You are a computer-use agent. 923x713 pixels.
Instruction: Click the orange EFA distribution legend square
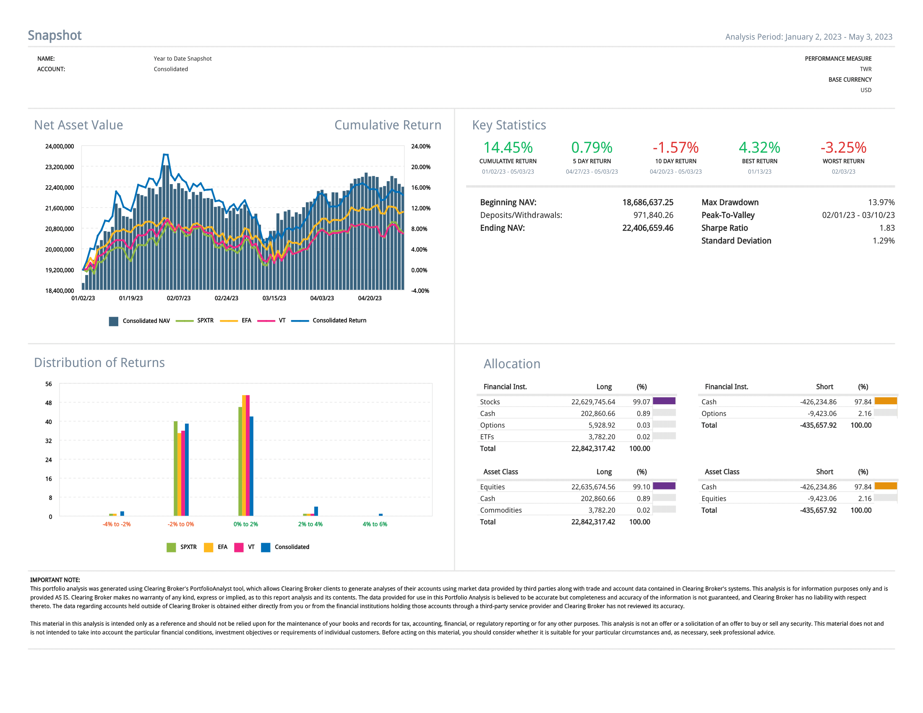tap(209, 547)
